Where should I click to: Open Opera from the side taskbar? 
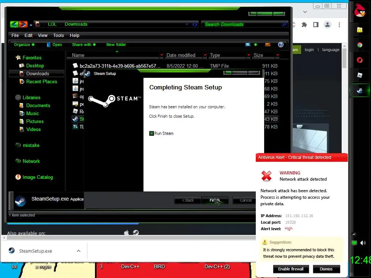(360, 60)
